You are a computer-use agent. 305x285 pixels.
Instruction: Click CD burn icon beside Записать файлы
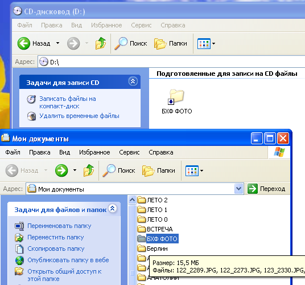coord(31,99)
